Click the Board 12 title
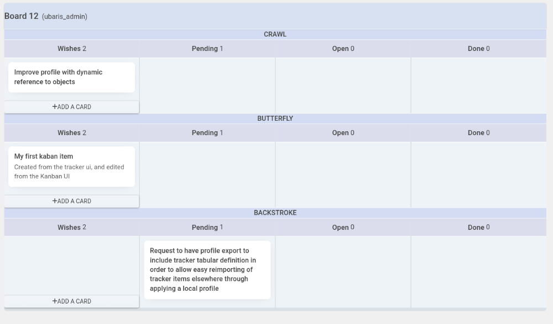 21,16
